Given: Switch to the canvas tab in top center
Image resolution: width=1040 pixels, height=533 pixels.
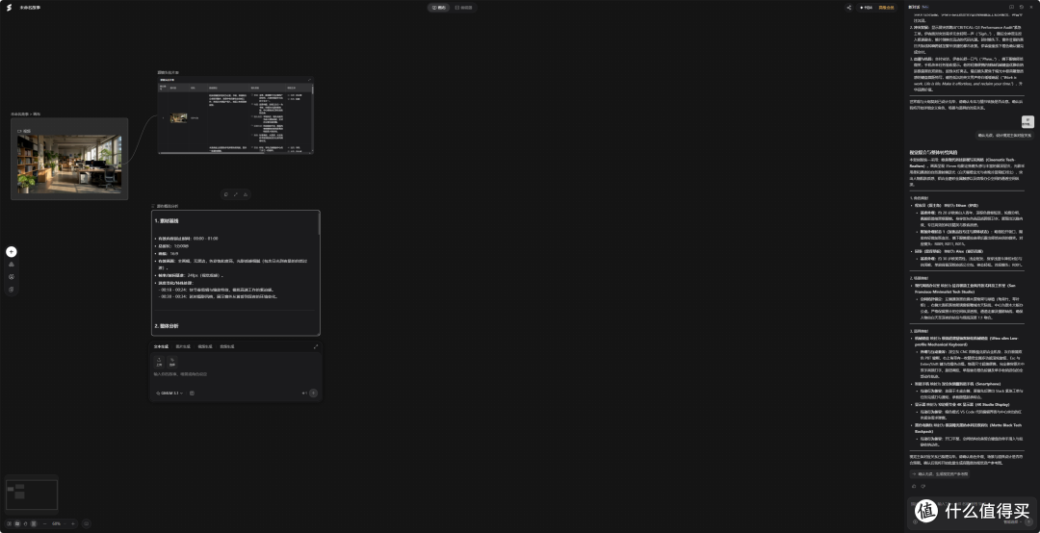Looking at the screenshot, I should pyautogui.click(x=439, y=8).
